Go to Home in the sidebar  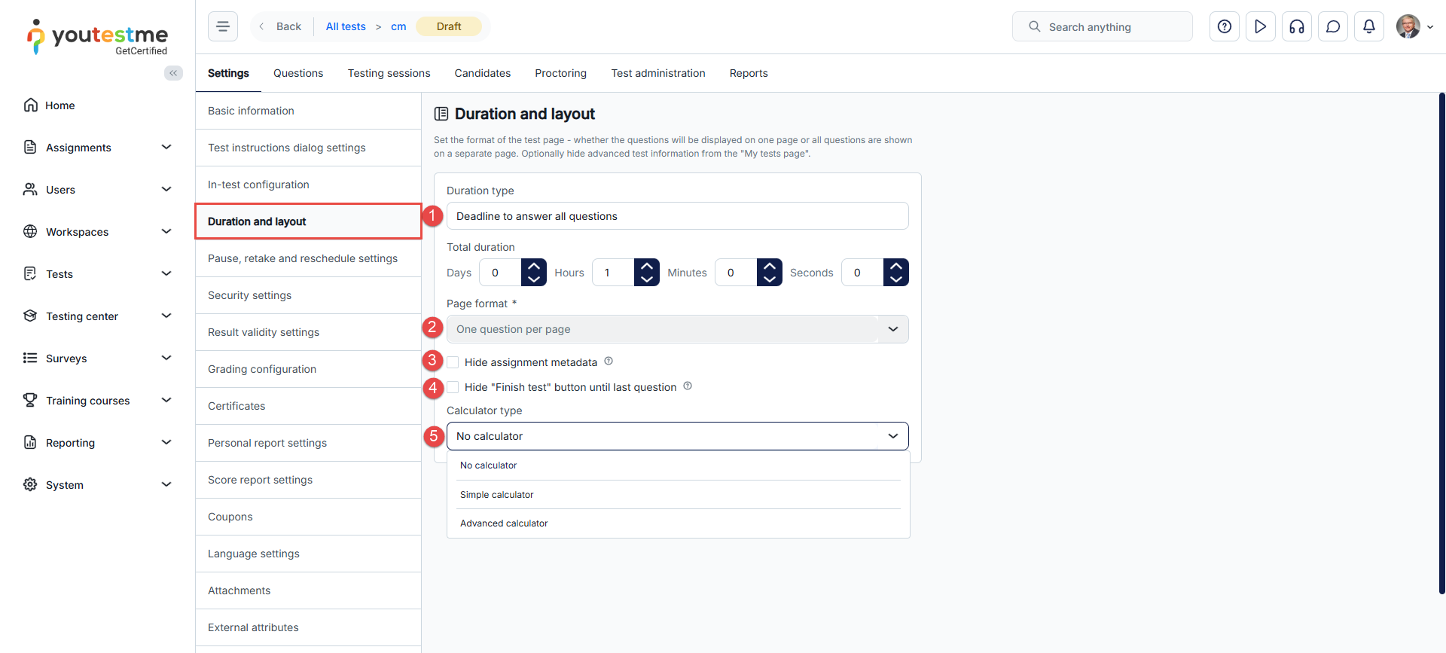[59, 105]
